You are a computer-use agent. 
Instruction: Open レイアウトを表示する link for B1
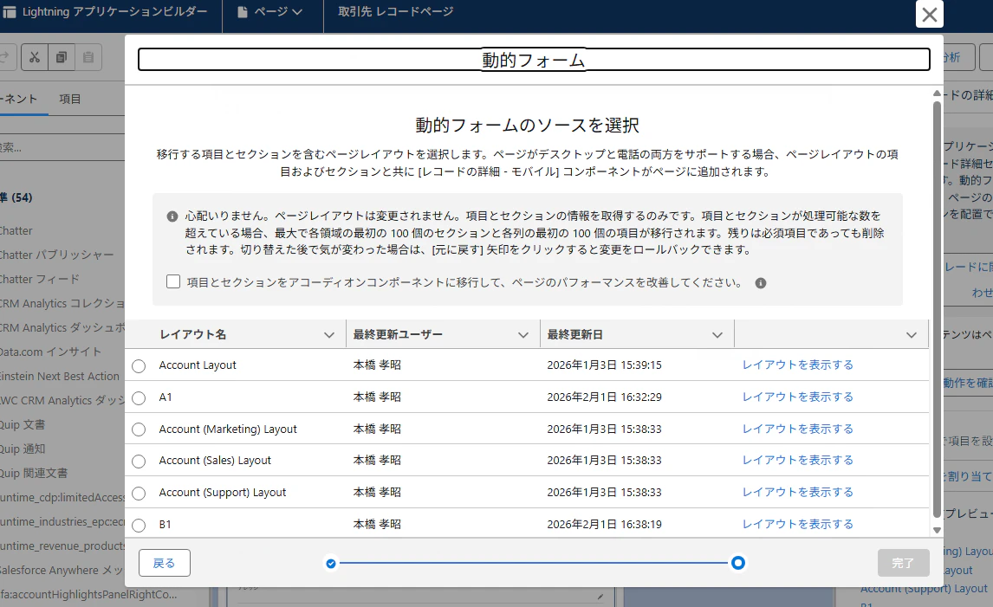(797, 524)
